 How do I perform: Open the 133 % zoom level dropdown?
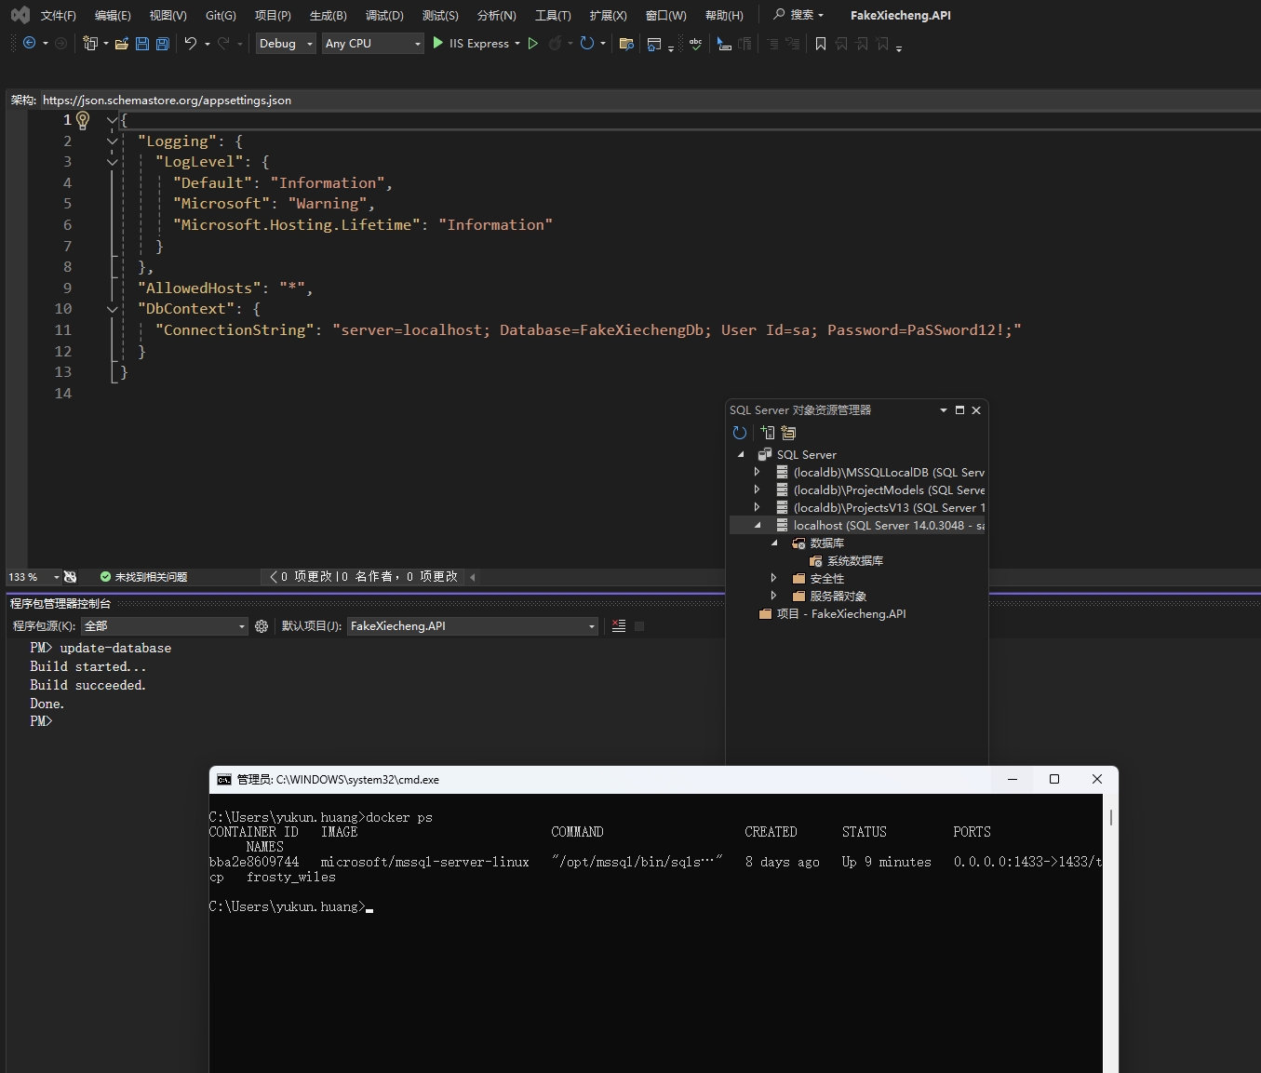coord(56,577)
